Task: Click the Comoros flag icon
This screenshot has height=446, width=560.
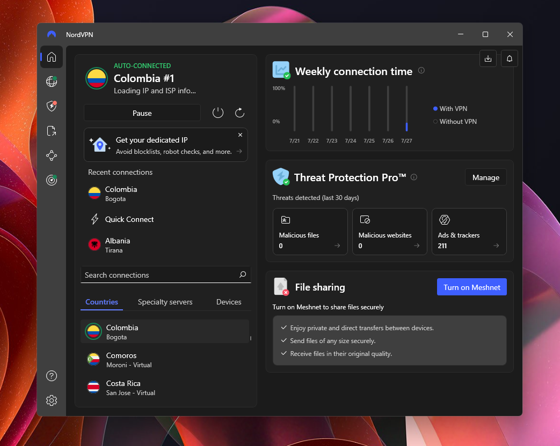Action: [93, 359]
